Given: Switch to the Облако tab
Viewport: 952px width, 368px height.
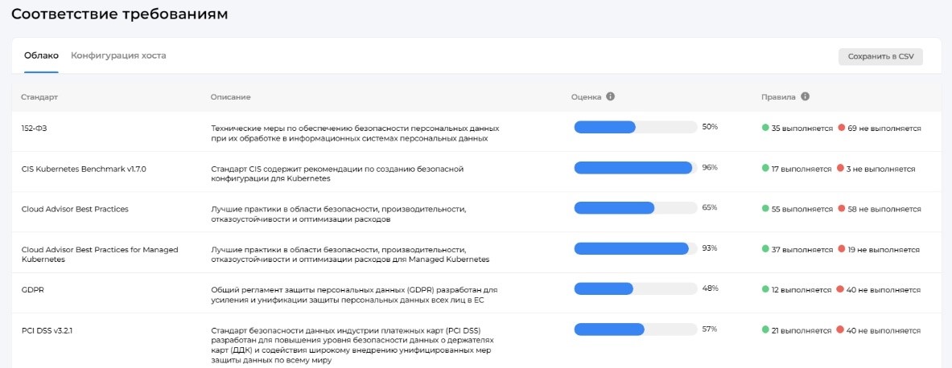Looking at the screenshot, I should click(x=41, y=55).
